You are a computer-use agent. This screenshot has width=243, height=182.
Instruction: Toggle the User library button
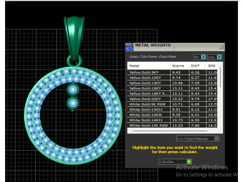215,57
